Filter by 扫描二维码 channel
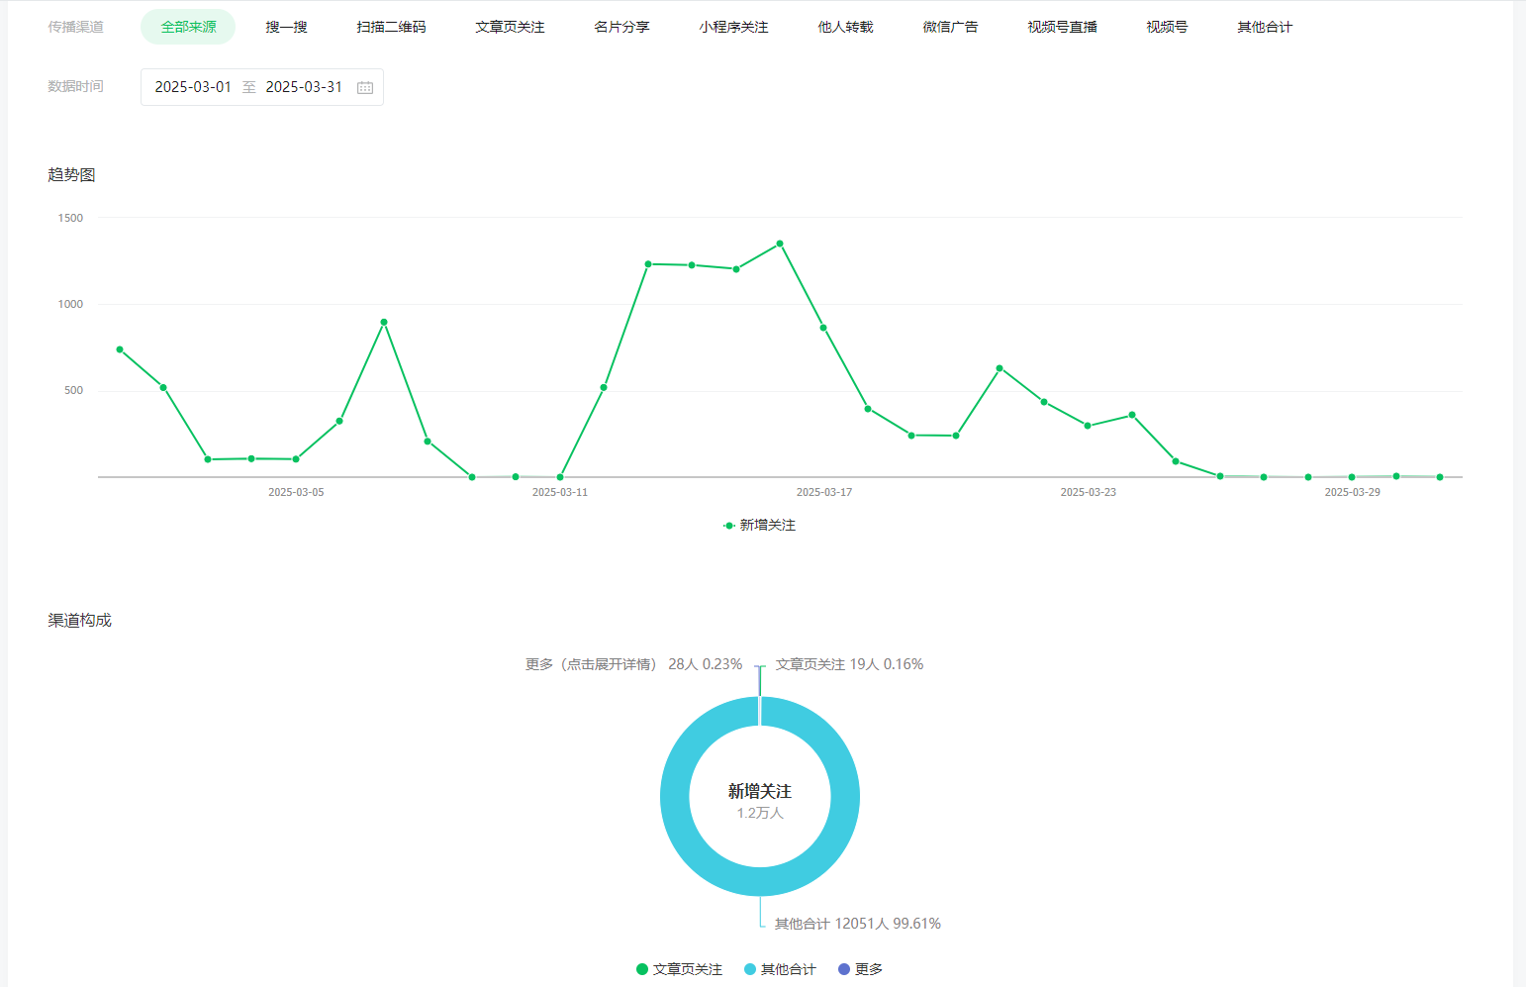This screenshot has width=1526, height=987. coord(391,27)
